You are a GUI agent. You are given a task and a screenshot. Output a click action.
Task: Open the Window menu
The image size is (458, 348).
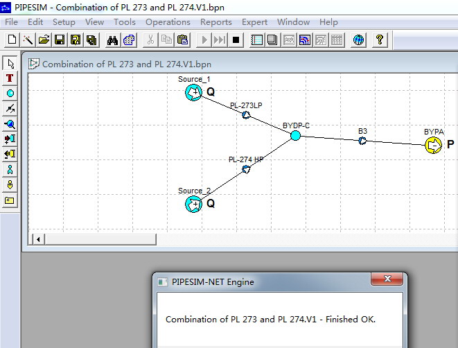(294, 22)
